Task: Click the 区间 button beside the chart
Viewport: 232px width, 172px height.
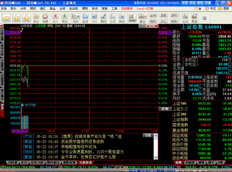Action: (x=165, y=109)
